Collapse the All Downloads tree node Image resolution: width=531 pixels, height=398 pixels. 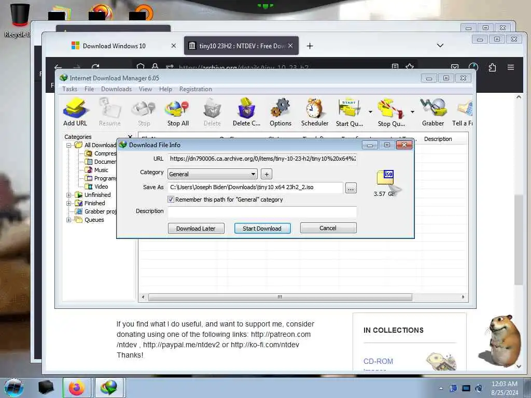69,145
